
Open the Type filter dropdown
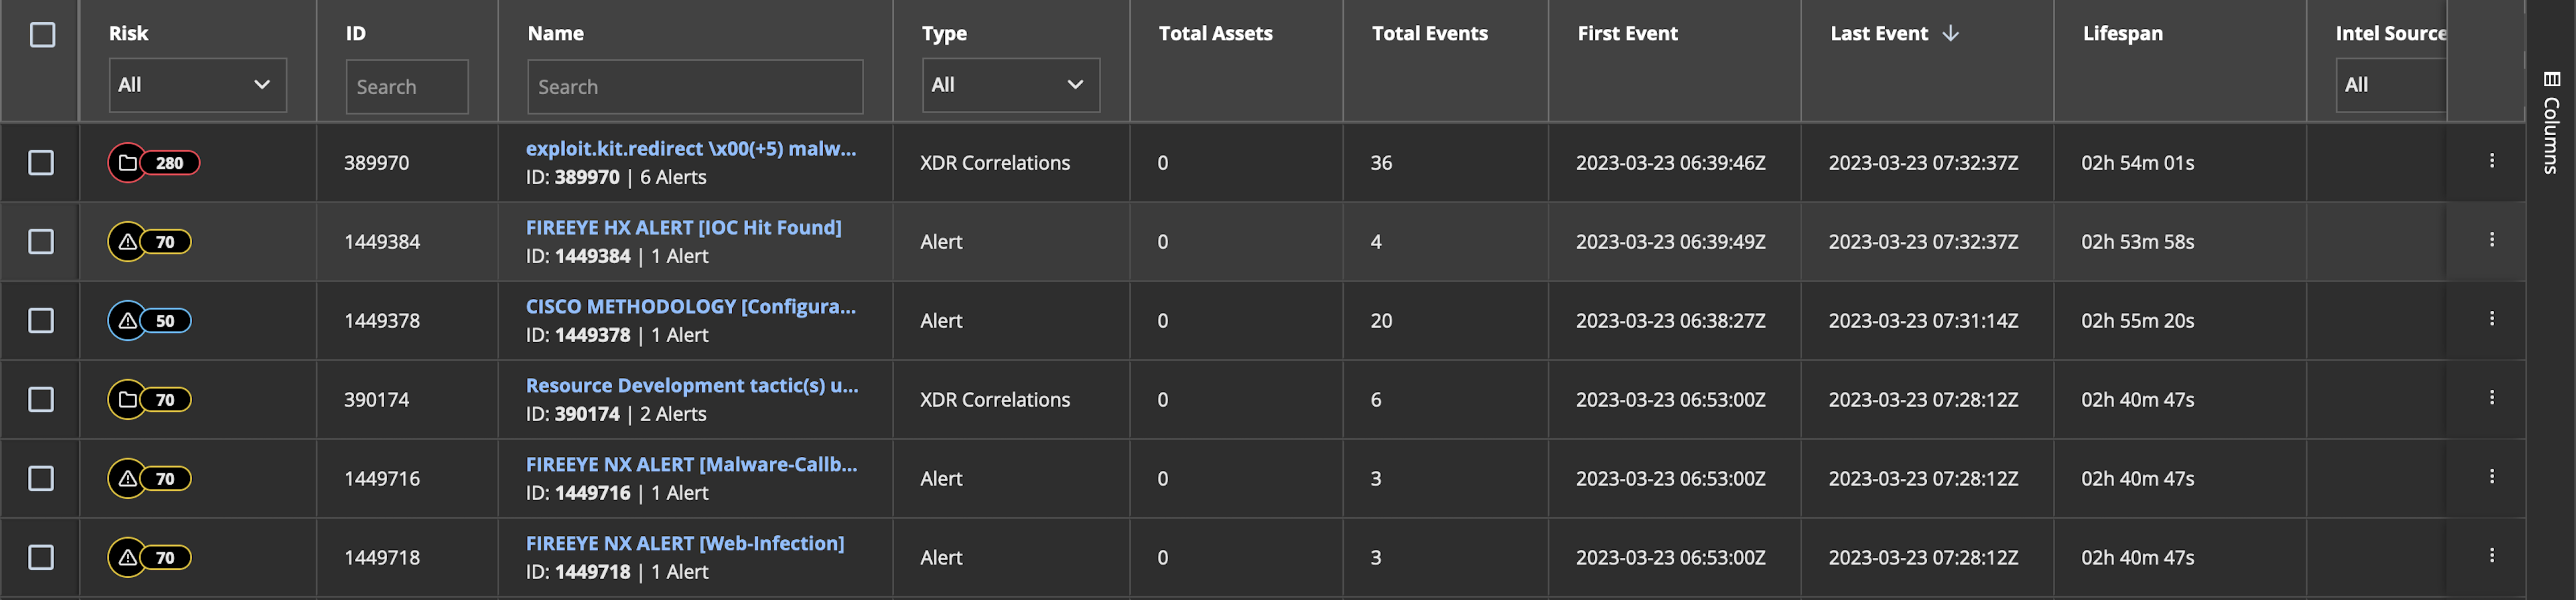1010,85
